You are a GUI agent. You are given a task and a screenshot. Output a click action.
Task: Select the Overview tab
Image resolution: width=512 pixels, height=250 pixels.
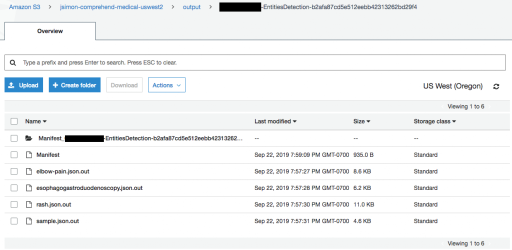50,31
